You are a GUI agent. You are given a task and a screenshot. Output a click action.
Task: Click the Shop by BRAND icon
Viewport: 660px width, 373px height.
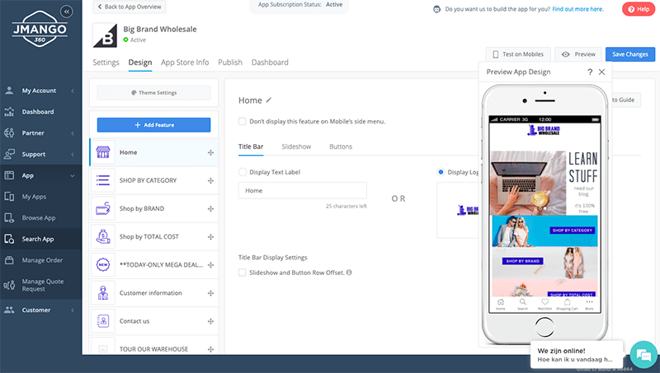point(102,208)
